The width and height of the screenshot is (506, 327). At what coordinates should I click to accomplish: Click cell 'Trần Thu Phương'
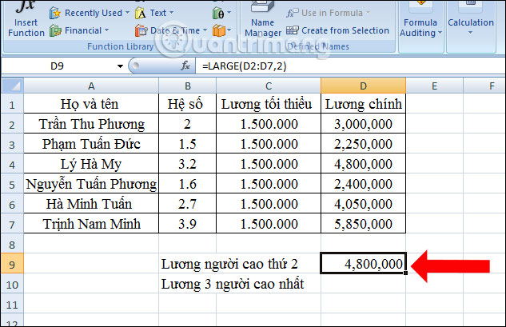pos(91,124)
